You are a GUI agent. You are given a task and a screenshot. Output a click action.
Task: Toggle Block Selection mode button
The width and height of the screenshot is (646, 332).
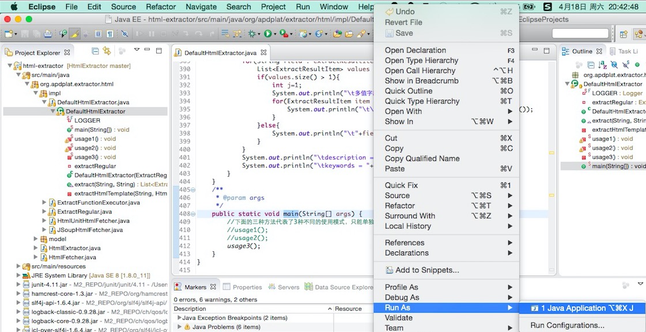click(x=98, y=34)
